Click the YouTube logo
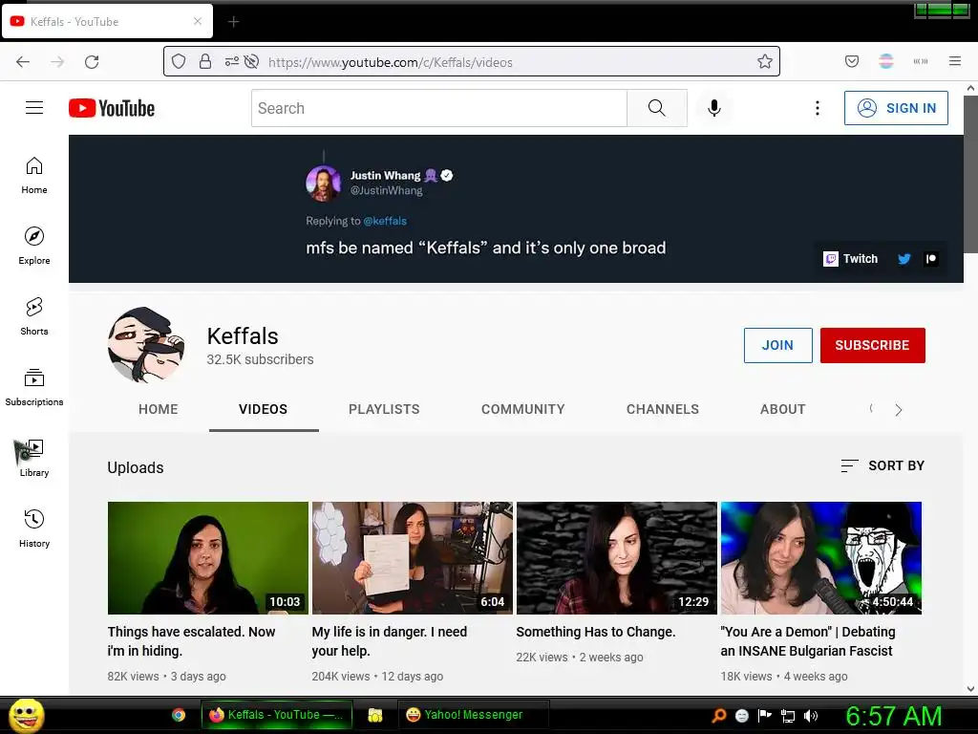Viewport: 978px width, 734px height. (112, 108)
